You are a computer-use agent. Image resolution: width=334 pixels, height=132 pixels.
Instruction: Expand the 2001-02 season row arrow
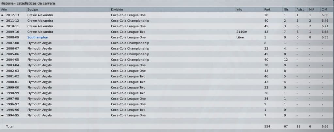(x=3, y=76)
